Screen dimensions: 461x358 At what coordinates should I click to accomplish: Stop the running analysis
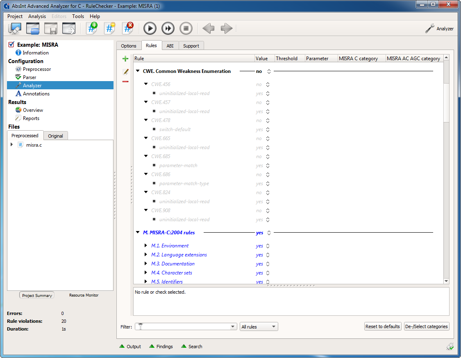[186, 29]
